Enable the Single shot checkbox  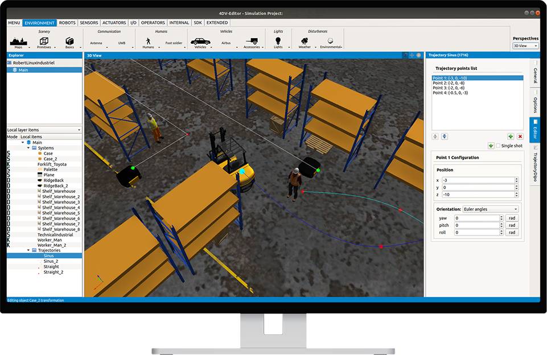[499, 146]
